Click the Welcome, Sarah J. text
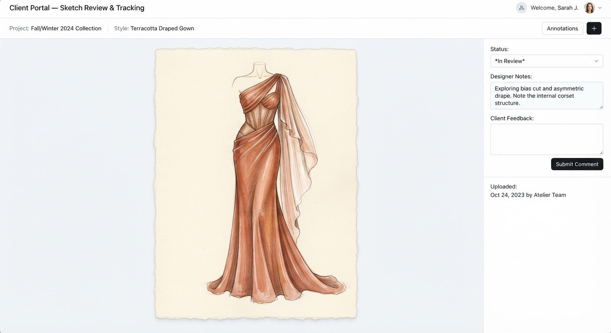The width and height of the screenshot is (611, 333). tap(554, 8)
